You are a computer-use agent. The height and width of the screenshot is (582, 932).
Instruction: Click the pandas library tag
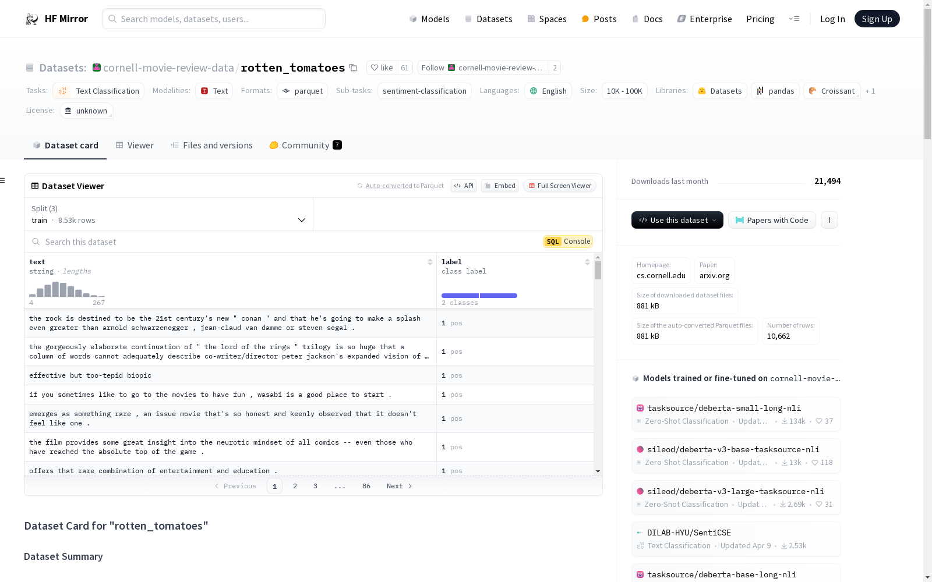point(775,91)
